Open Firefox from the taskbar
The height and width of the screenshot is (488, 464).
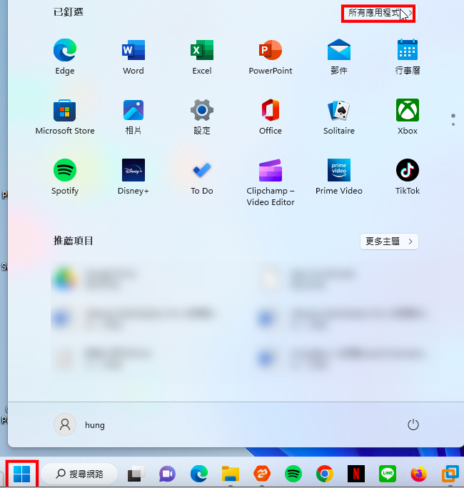(x=419, y=474)
